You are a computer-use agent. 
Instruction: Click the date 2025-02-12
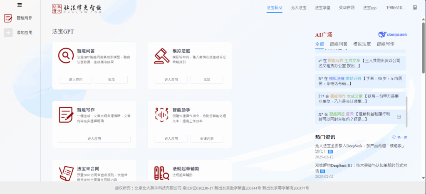[x=324, y=157]
